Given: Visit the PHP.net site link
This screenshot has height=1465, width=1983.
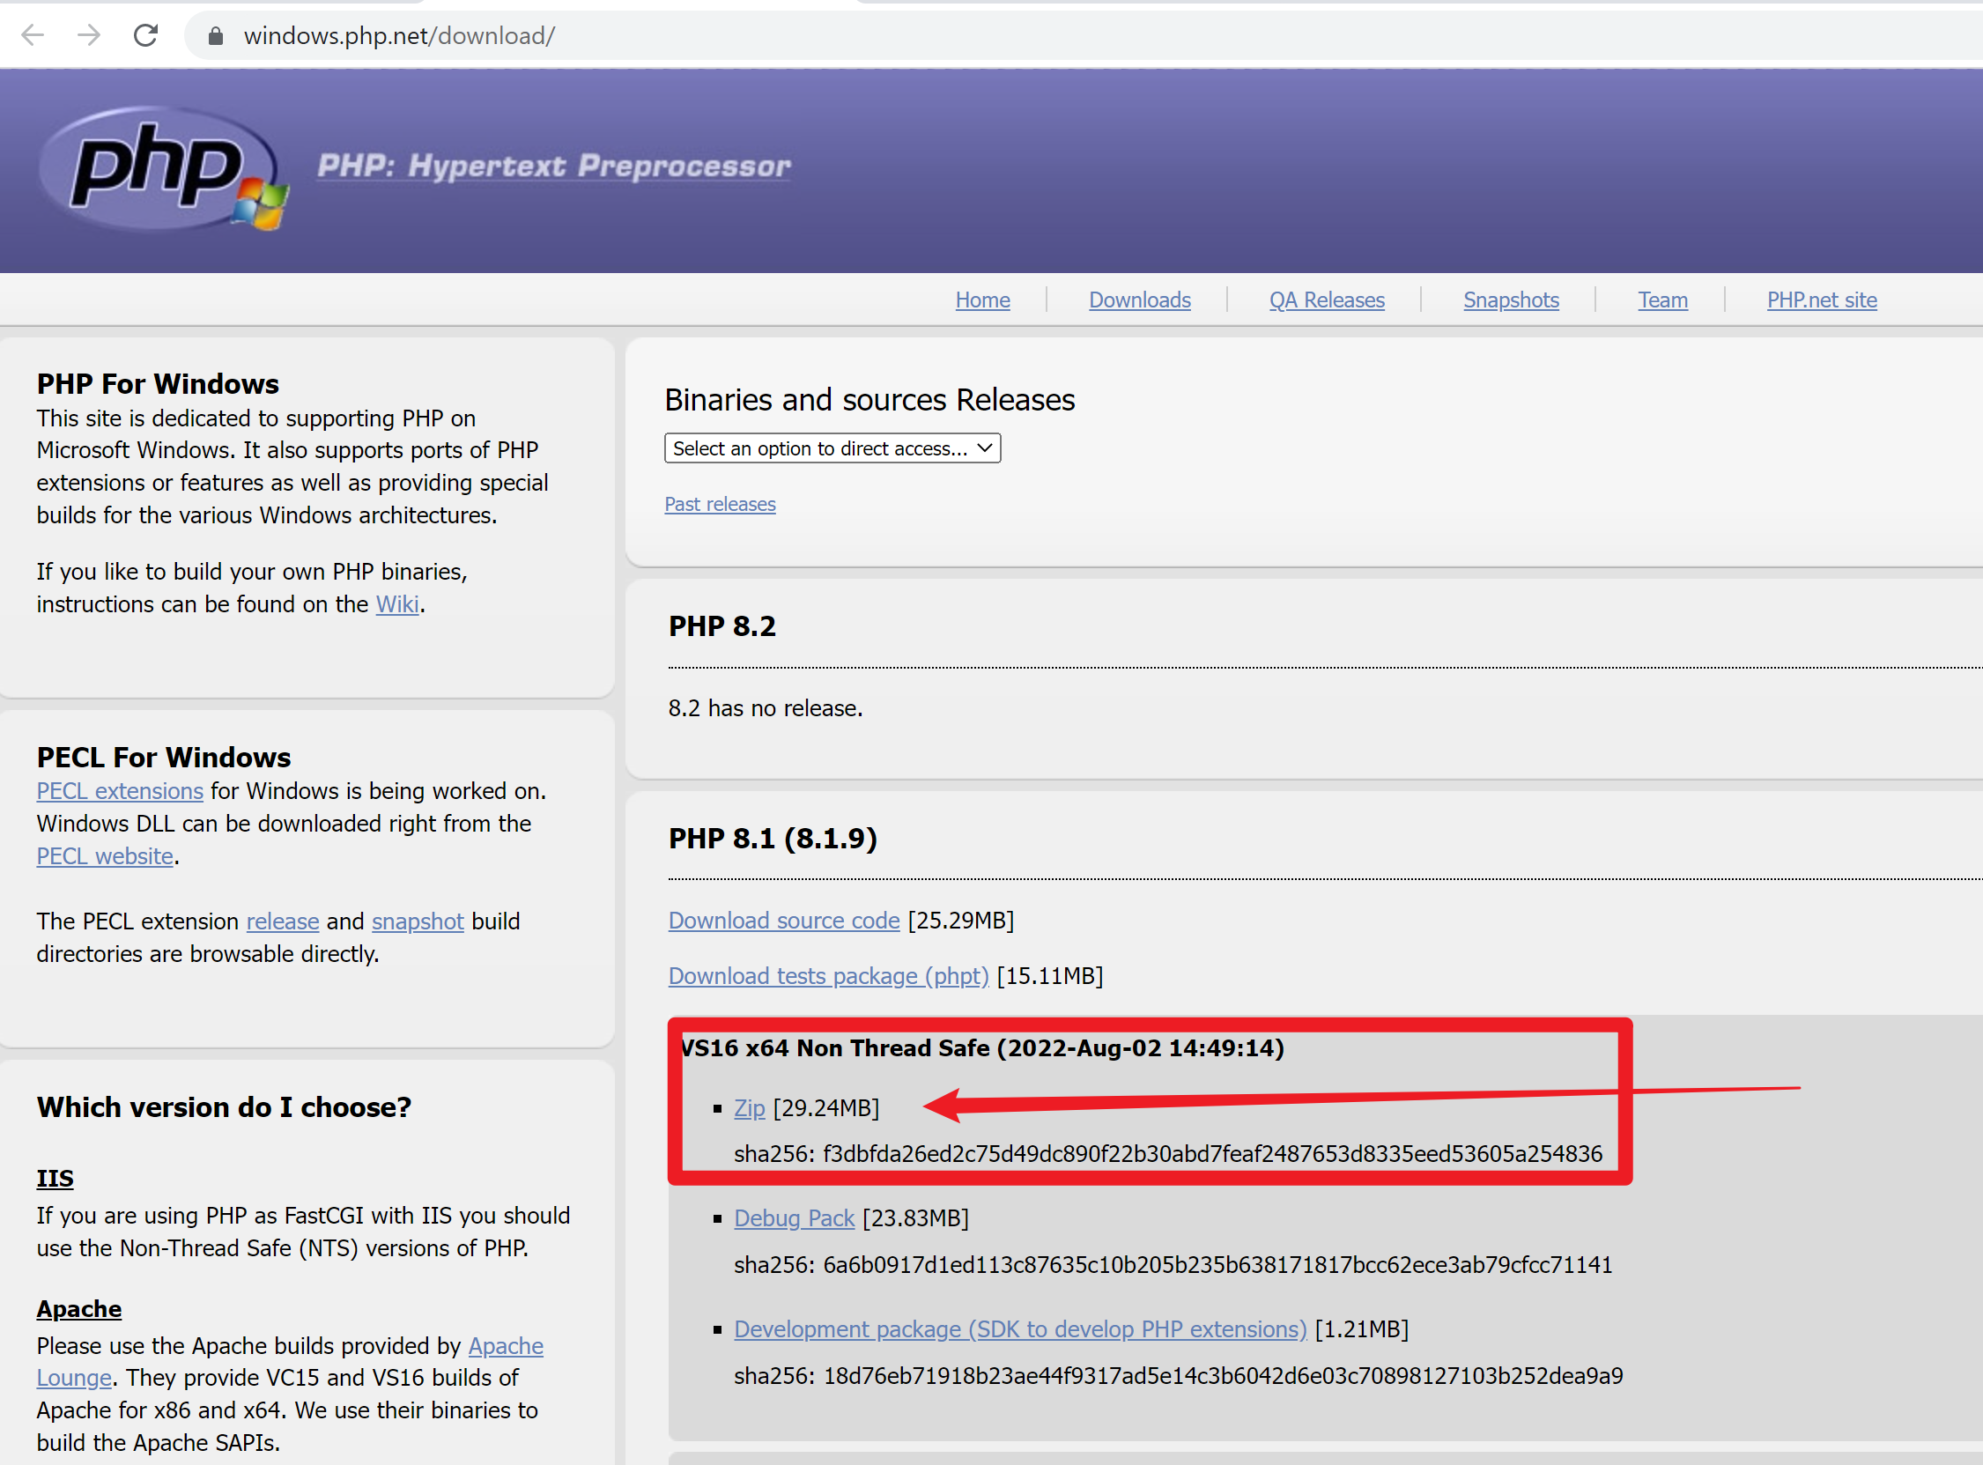Looking at the screenshot, I should pos(1821,300).
